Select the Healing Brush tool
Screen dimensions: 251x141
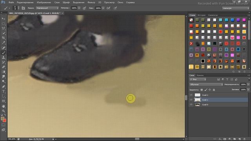click(x=4, y=48)
